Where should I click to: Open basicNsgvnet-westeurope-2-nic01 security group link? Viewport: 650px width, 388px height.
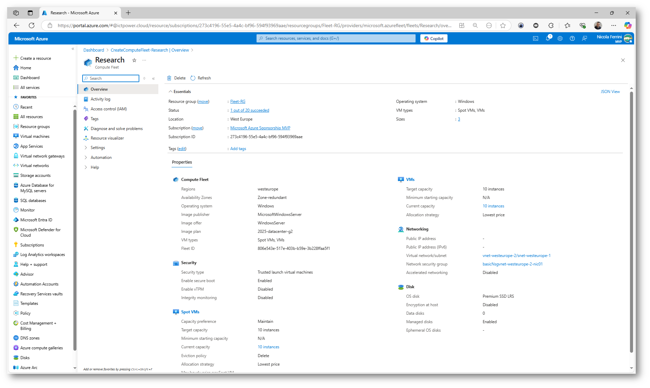point(512,264)
